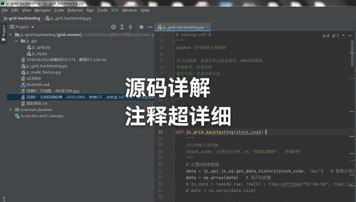Click the locate opened file target icon
The height and width of the screenshot is (202, 356).
click(x=113, y=27)
